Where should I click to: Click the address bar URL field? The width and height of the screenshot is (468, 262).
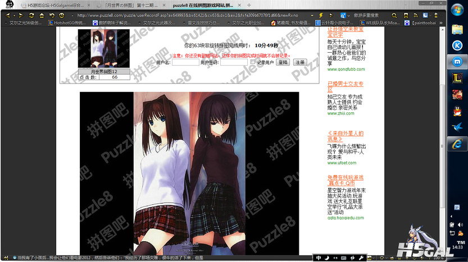tap(191, 15)
